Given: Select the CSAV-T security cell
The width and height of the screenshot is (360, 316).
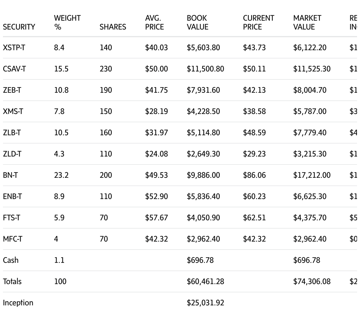Looking at the screenshot, I should pos(14,69).
